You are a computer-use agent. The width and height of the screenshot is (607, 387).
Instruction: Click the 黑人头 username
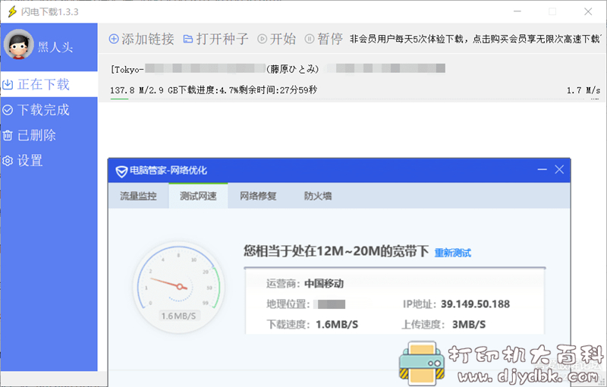pos(55,47)
